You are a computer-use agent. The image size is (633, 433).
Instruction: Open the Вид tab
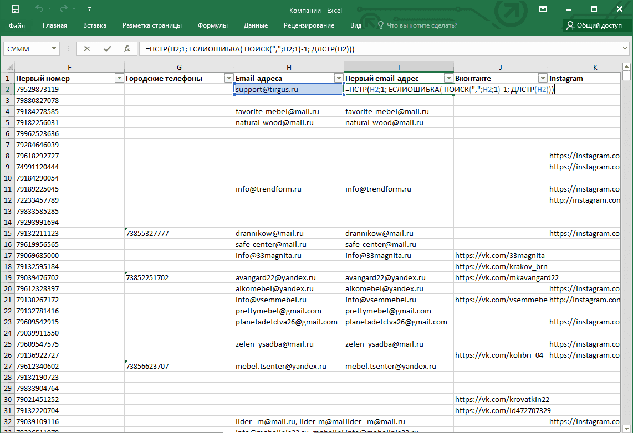coord(356,25)
